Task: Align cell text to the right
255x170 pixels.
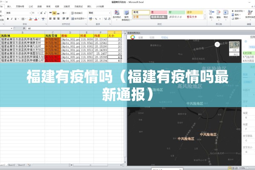Action: coord(58,19)
